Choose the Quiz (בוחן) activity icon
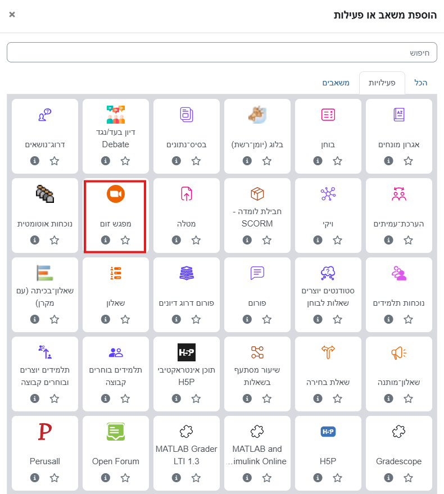This screenshot has width=444, height=494. (x=328, y=115)
